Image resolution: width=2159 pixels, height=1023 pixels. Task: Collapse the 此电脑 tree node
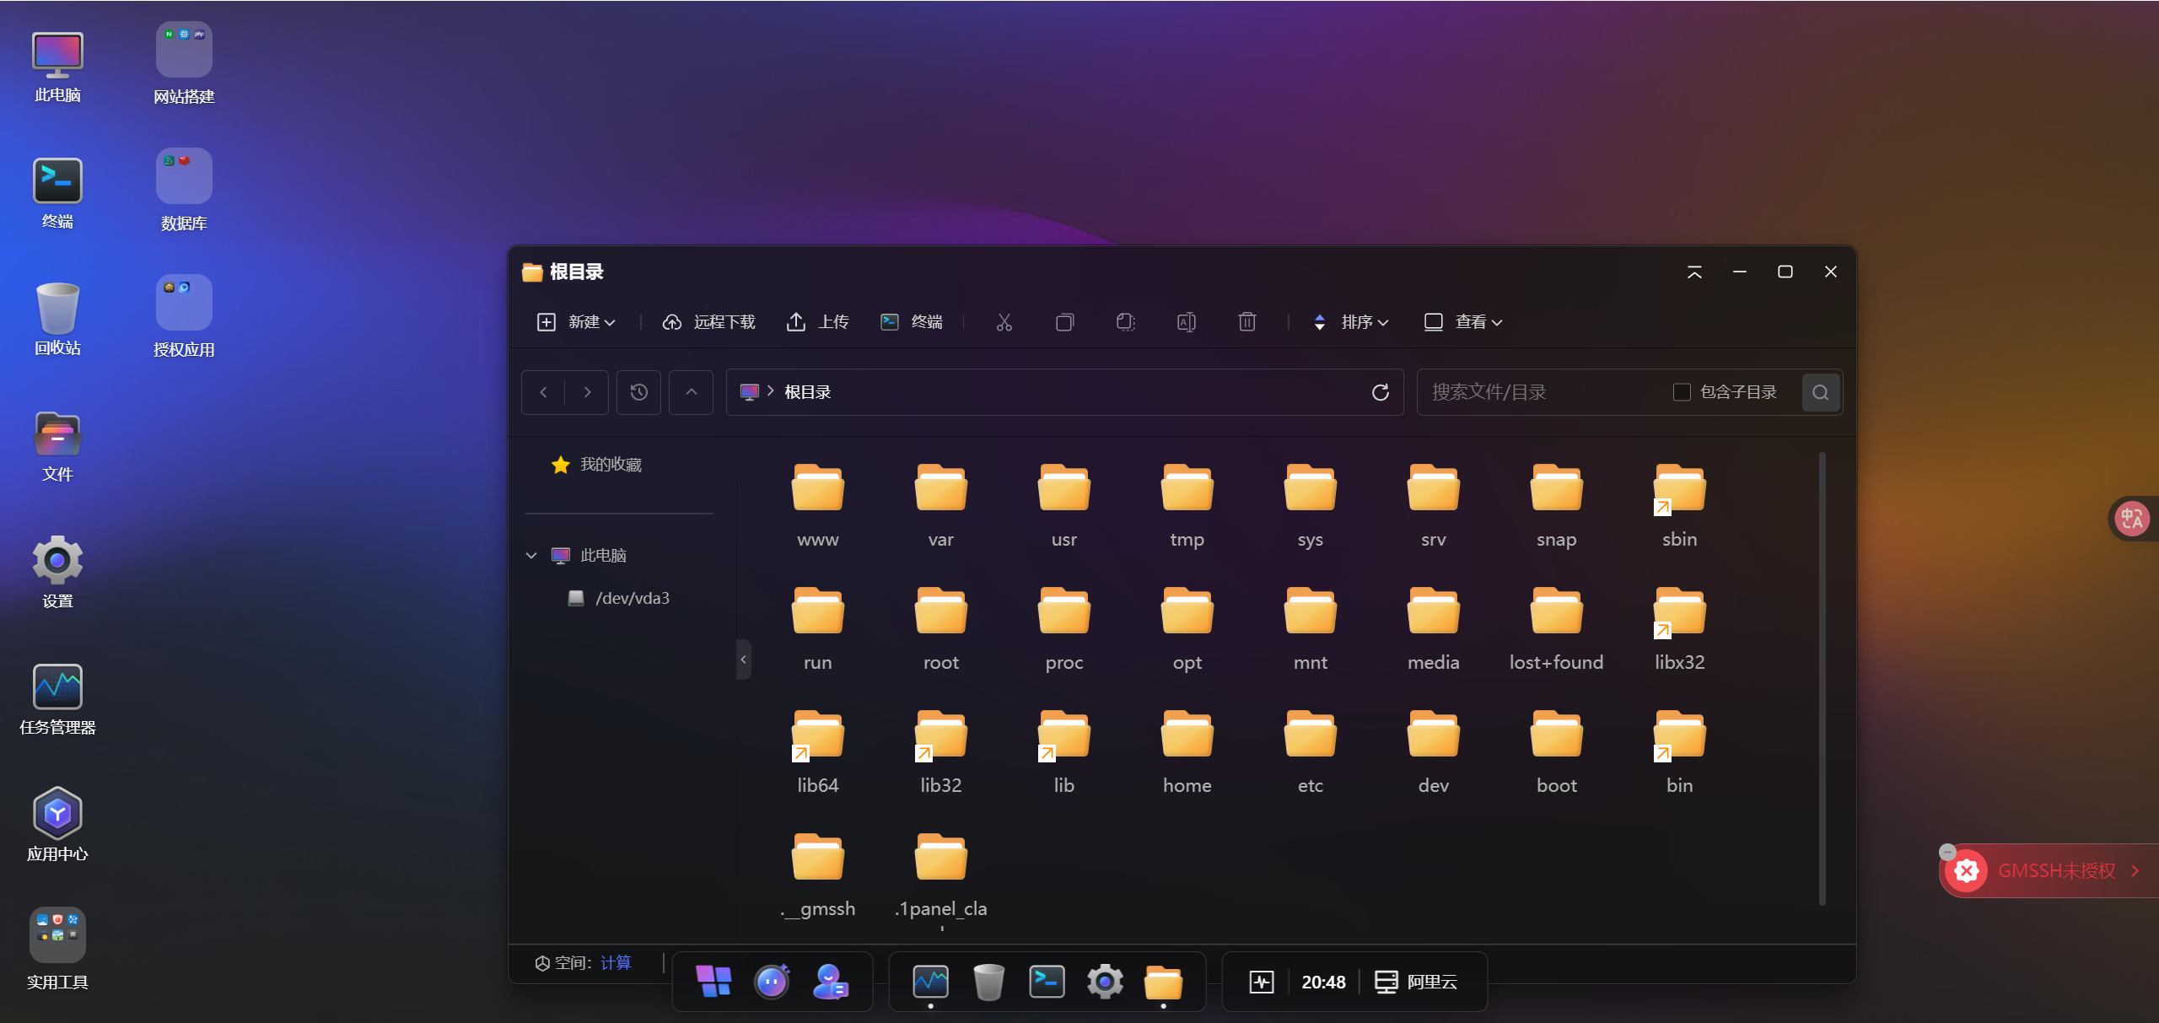point(531,556)
